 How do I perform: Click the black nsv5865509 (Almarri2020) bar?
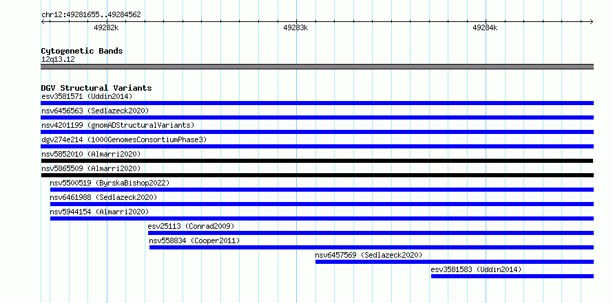[x=317, y=175]
